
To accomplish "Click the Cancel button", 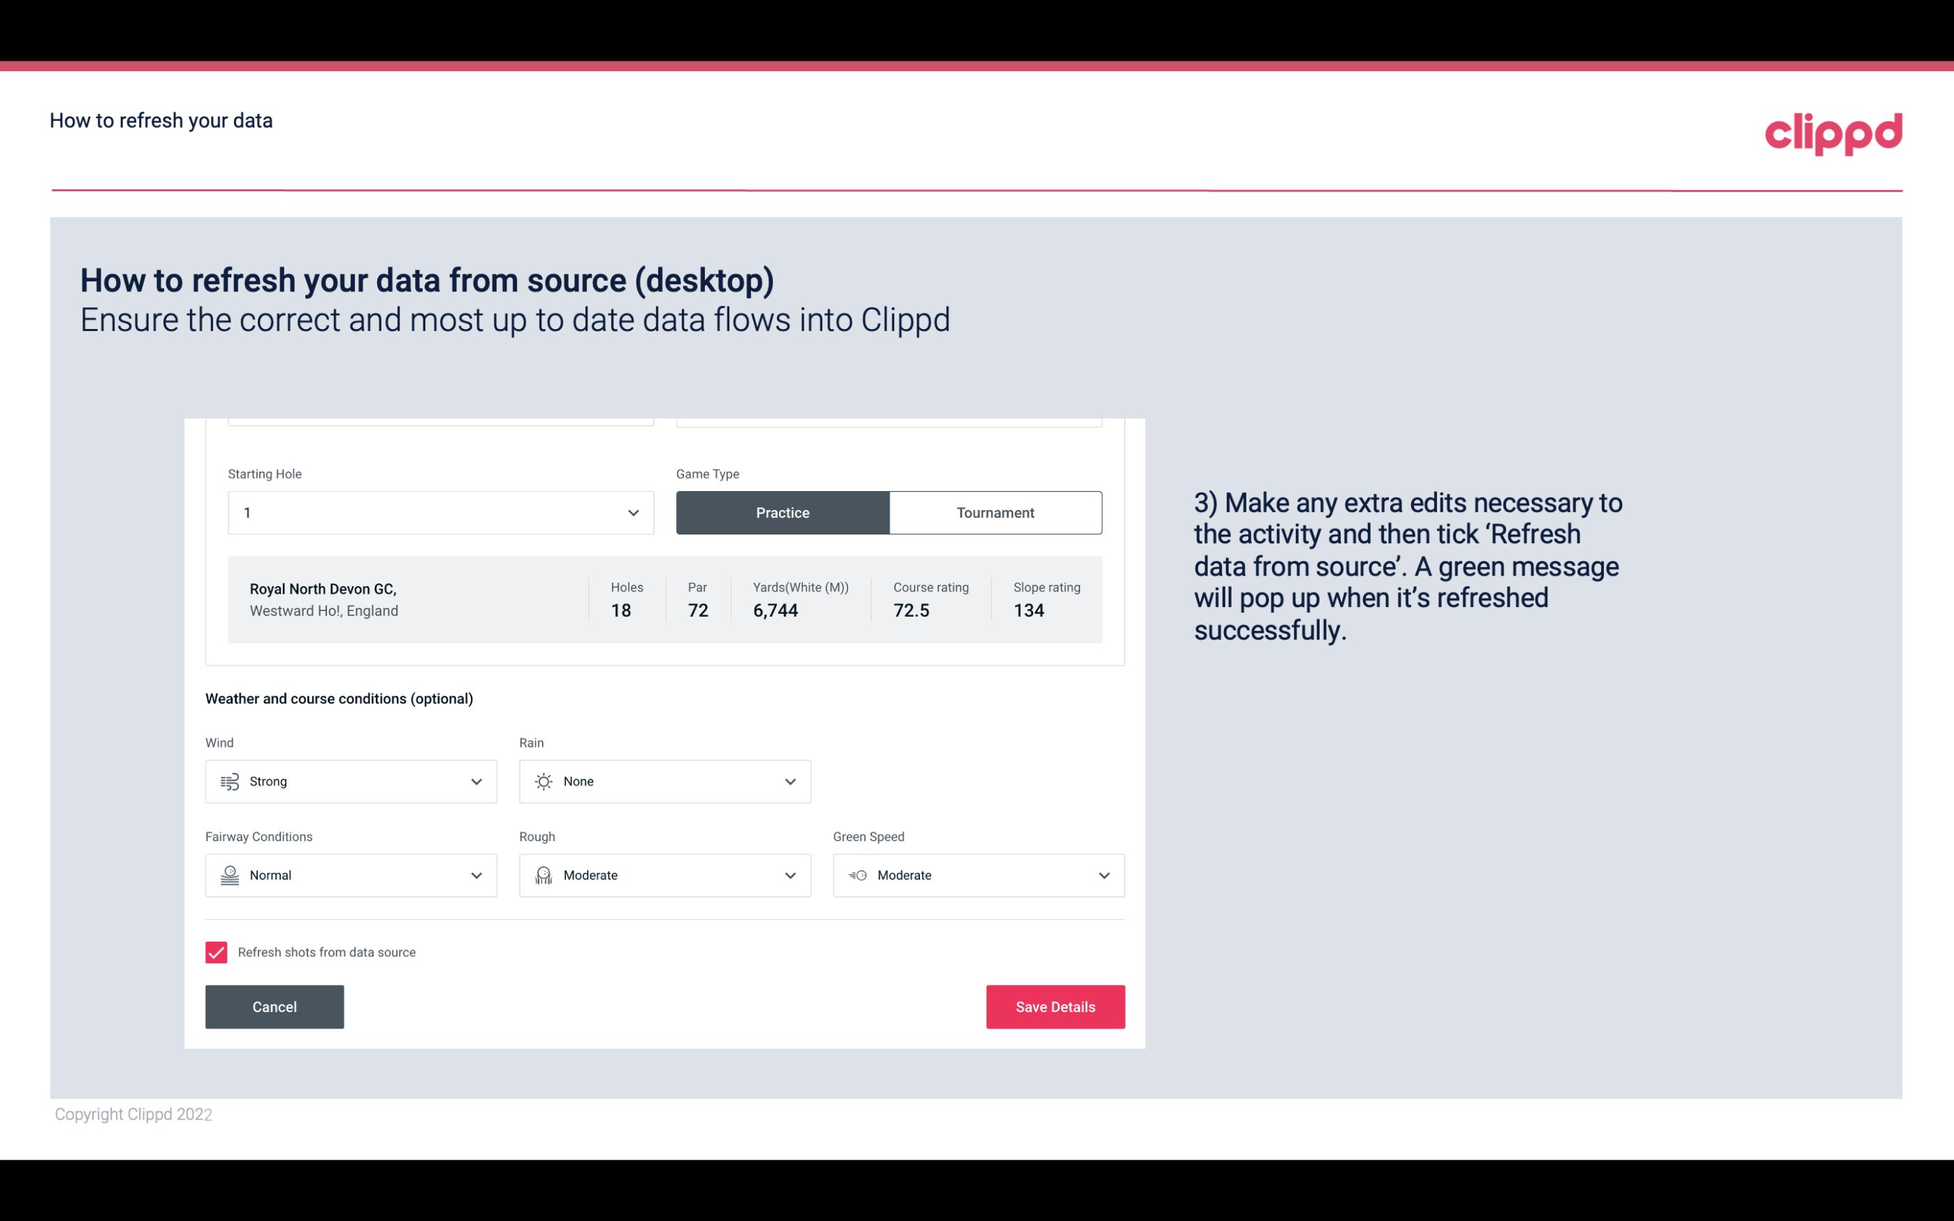I will tap(275, 1006).
